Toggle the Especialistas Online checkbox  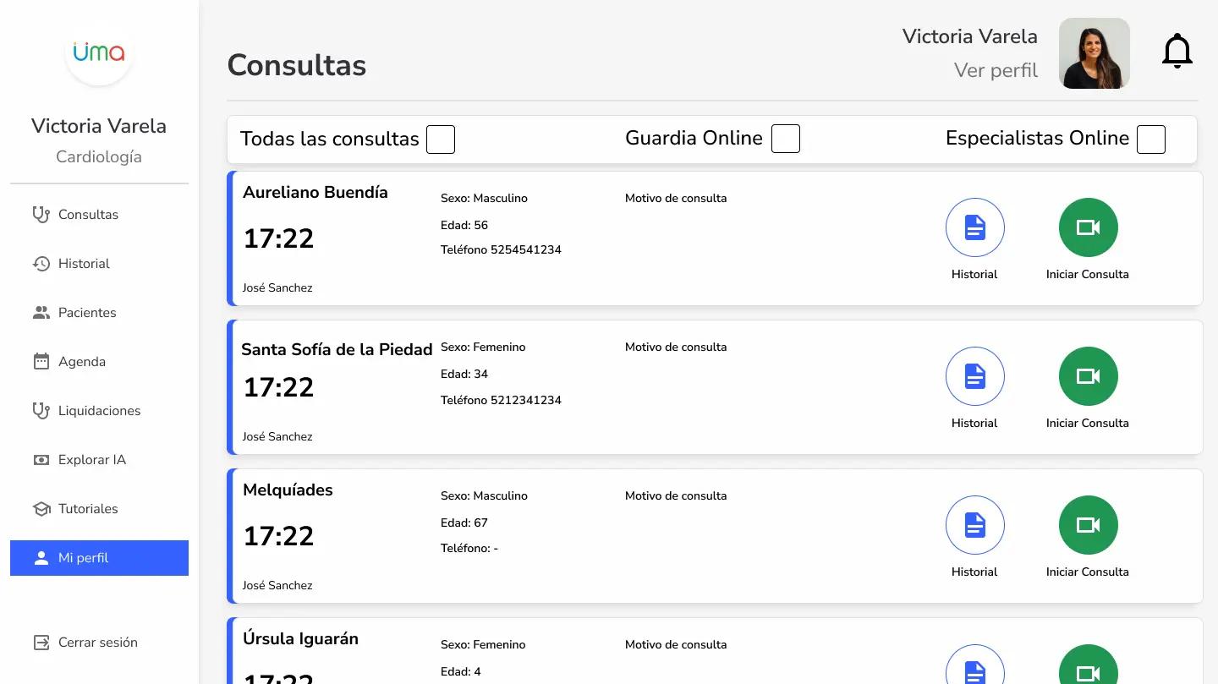(x=1150, y=139)
